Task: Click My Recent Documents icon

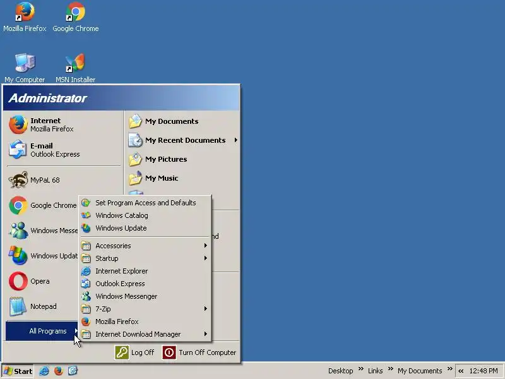Action: point(135,140)
